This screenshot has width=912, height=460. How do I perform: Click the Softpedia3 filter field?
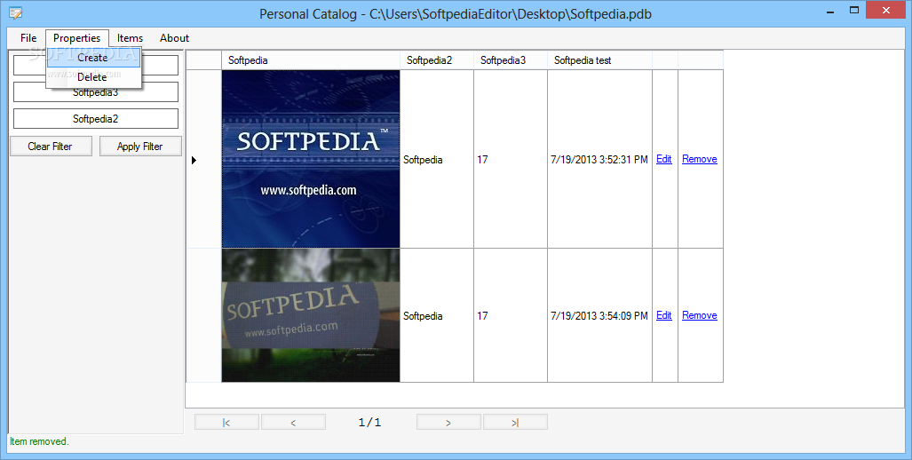pos(96,91)
